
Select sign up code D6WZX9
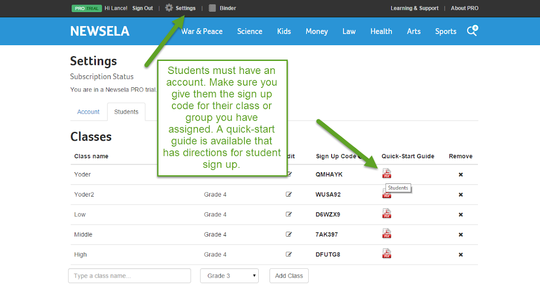328,214
